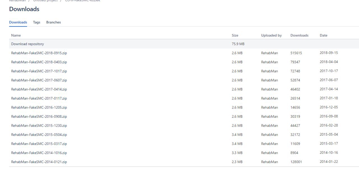Image resolution: width=359 pixels, height=184 pixels.
Task: Download RehabMan-FakeSMC-2016-0908.zip
Action: 39,117
